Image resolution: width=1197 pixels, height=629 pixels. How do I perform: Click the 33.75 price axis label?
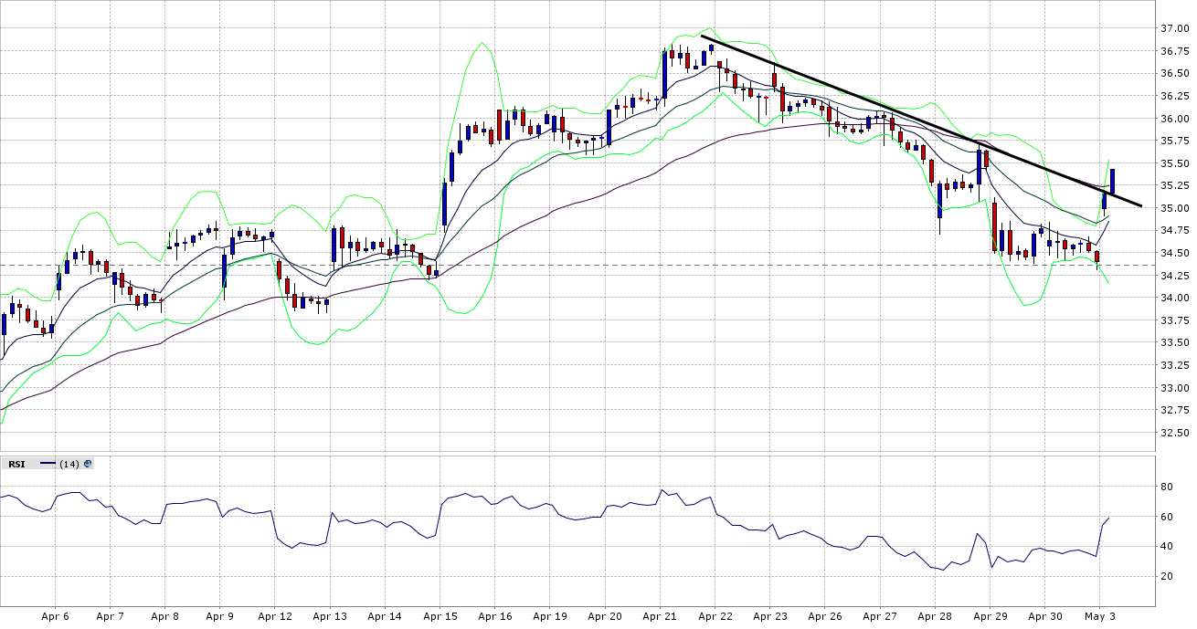(1174, 320)
